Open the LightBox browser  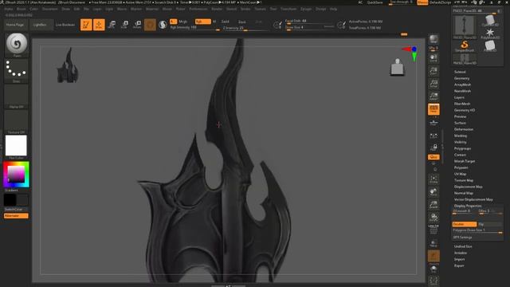[x=40, y=25]
